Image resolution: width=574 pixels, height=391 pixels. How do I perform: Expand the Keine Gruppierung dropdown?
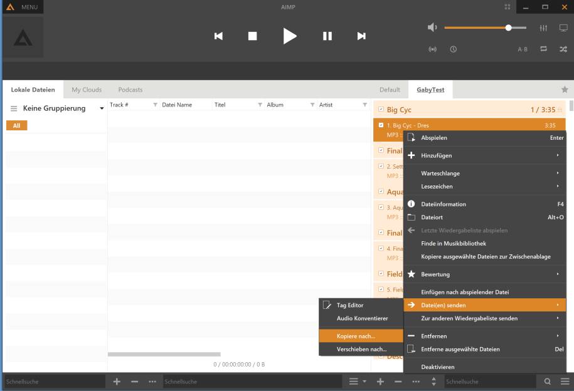102,108
